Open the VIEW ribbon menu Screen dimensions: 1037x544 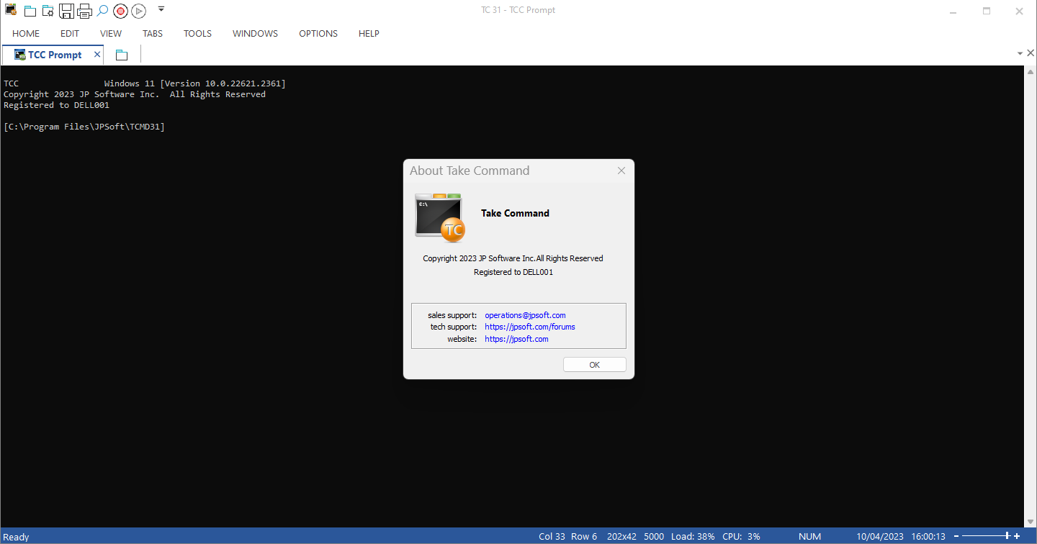[x=111, y=33]
